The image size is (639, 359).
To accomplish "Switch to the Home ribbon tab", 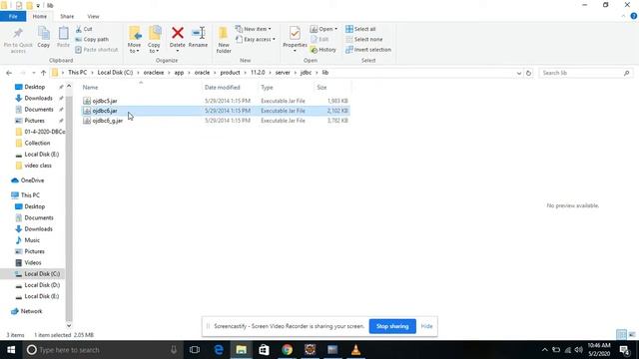I will pos(40,16).
